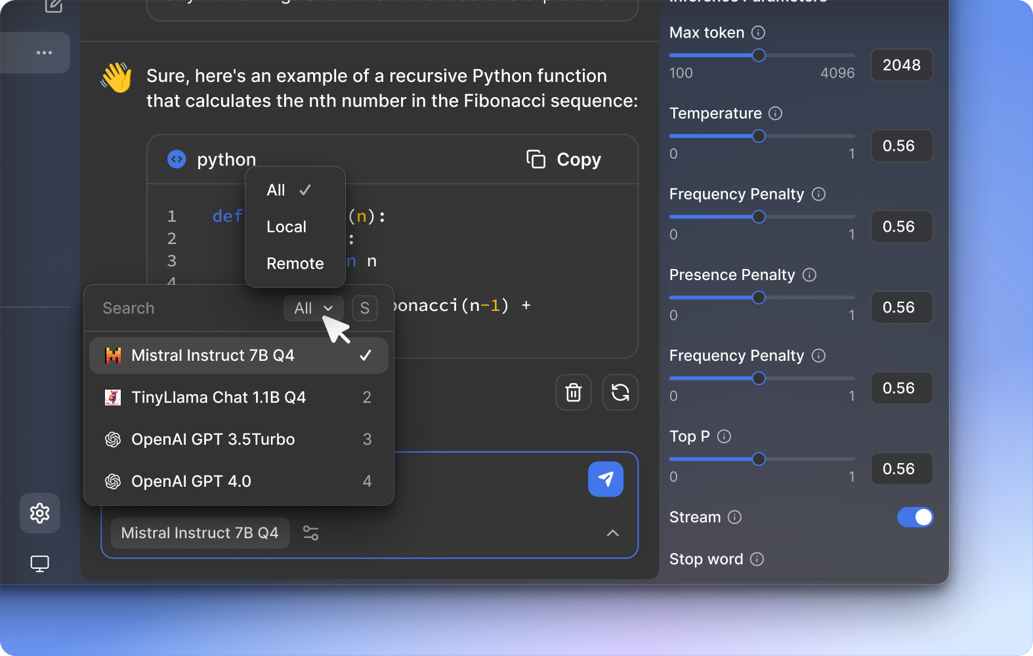Click the trash delete message icon
Image resolution: width=1033 pixels, height=656 pixels.
click(x=574, y=392)
